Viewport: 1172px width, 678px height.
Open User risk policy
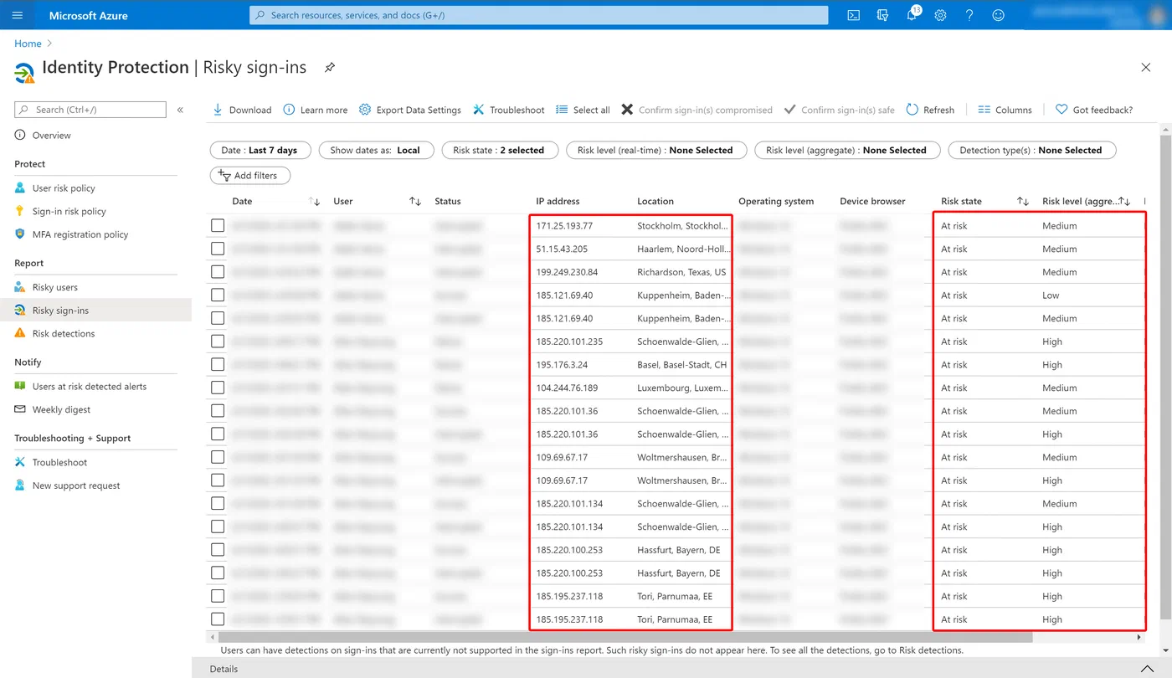(x=64, y=188)
